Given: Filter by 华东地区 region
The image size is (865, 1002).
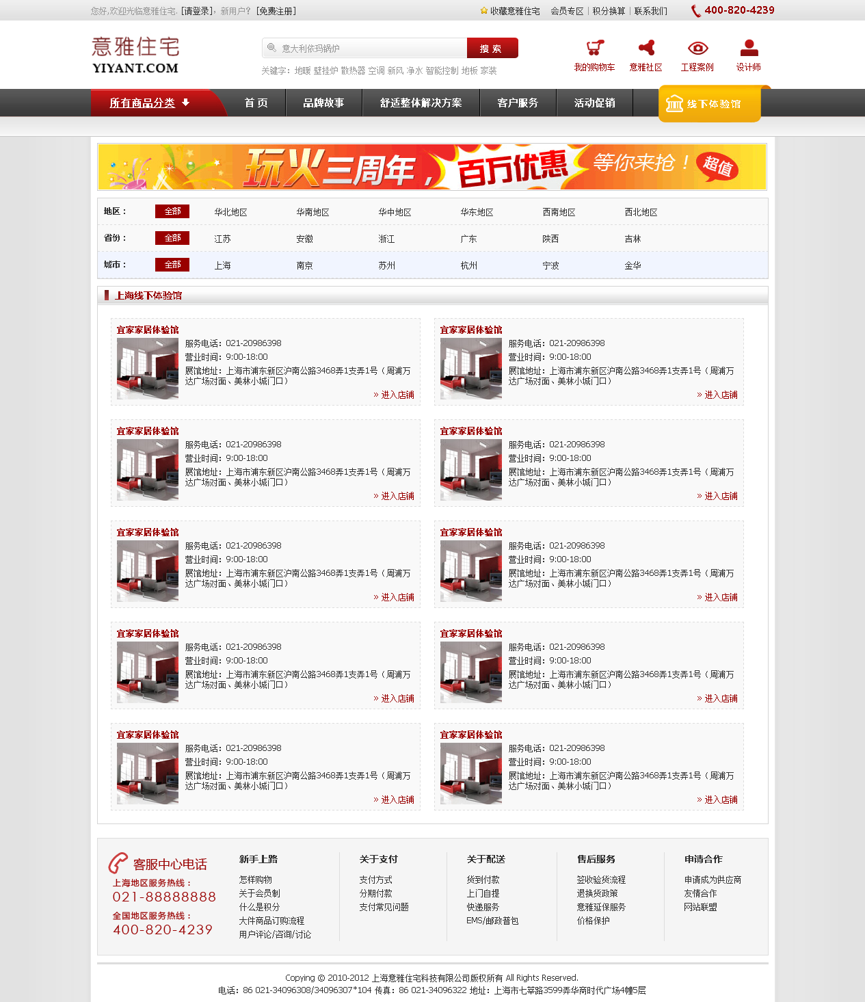Looking at the screenshot, I should 477,212.
